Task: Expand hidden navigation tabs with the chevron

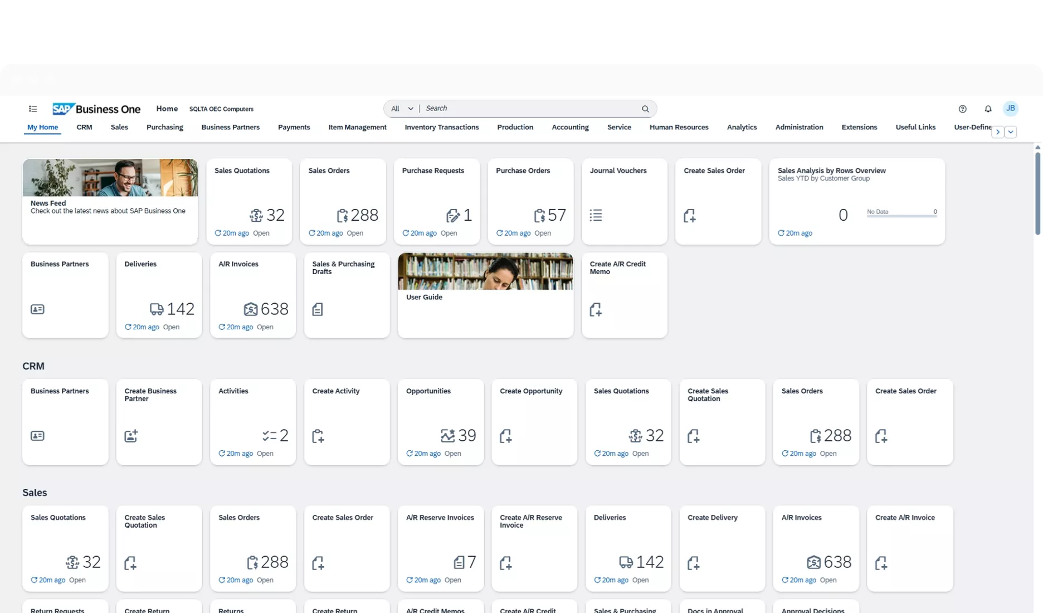Action: click(1011, 132)
